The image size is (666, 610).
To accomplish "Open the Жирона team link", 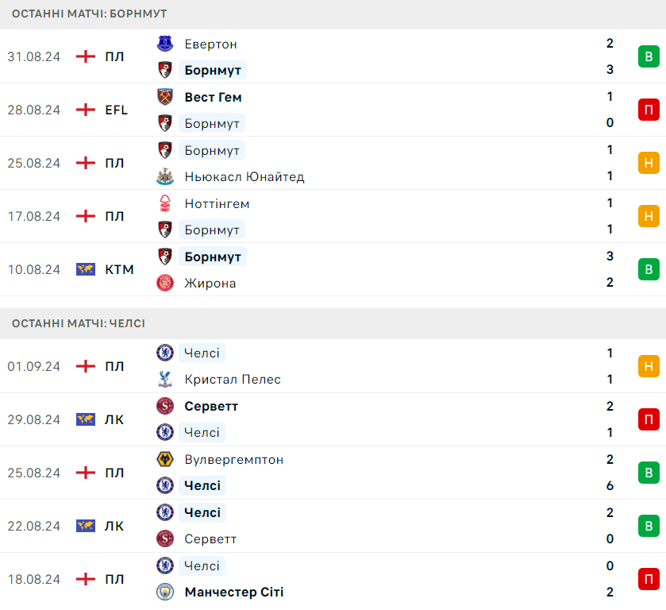I will [210, 283].
